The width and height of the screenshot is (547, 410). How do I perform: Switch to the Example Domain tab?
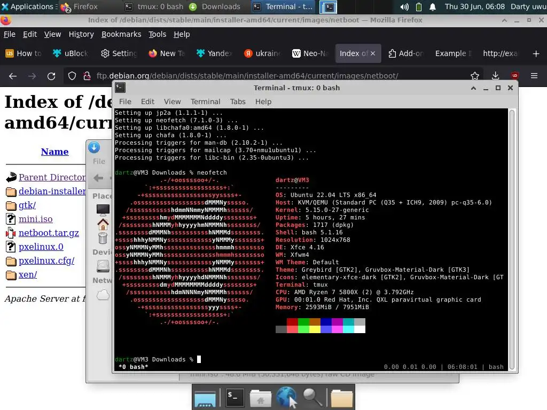coord(453,53)
